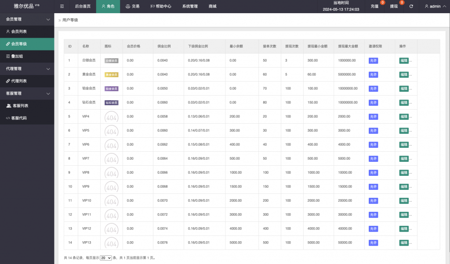Open 客服代码 in the sidebar
Screen dimensions: 450x264
coord(18,118)
